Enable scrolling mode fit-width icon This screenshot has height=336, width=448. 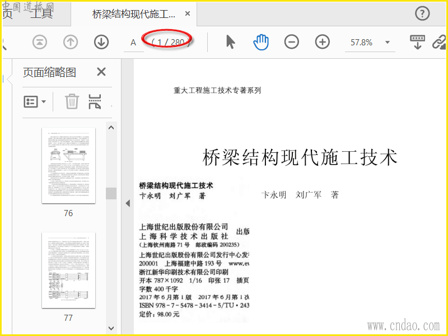(x=417, y=43)
